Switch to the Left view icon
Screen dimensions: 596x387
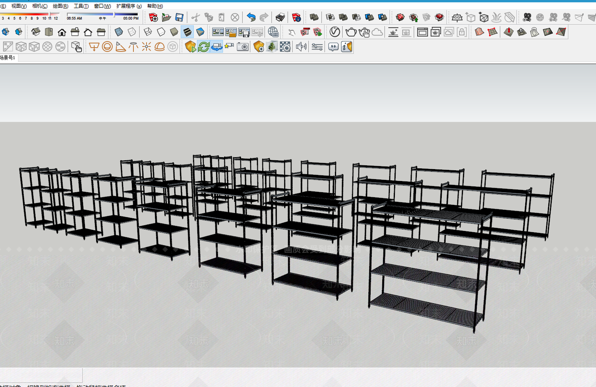[101, 32]
